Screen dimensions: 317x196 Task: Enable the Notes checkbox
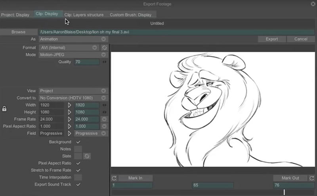point(78,149)
